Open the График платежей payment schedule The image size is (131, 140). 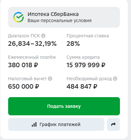(x=56, y=124)
